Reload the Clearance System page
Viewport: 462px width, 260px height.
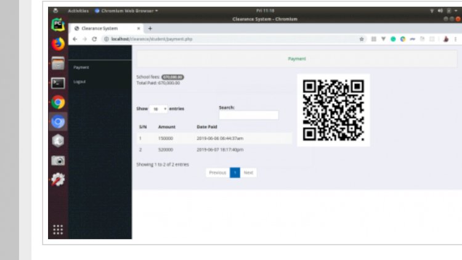tap(94, 39)
